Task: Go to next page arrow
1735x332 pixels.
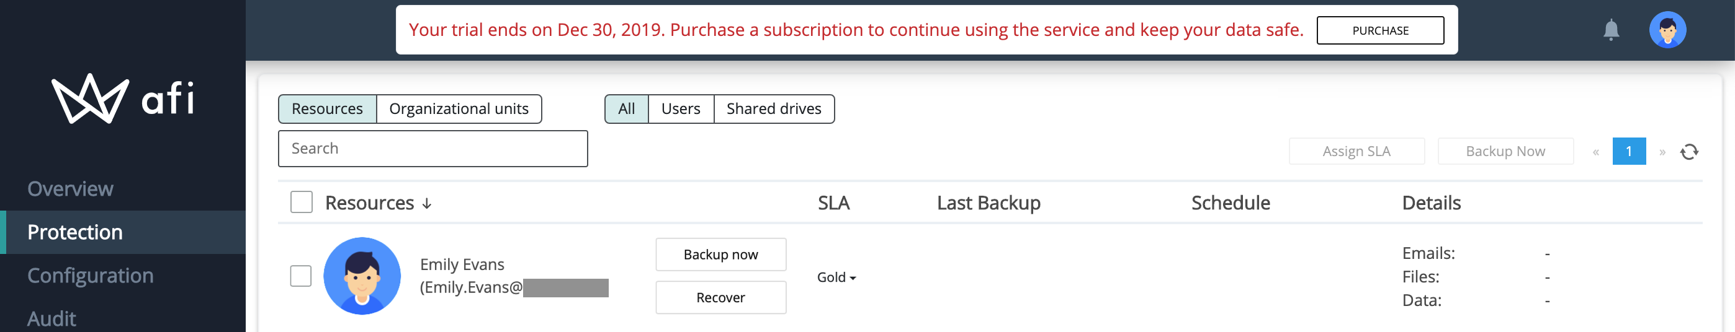Action: click(x=1662, y=152)
